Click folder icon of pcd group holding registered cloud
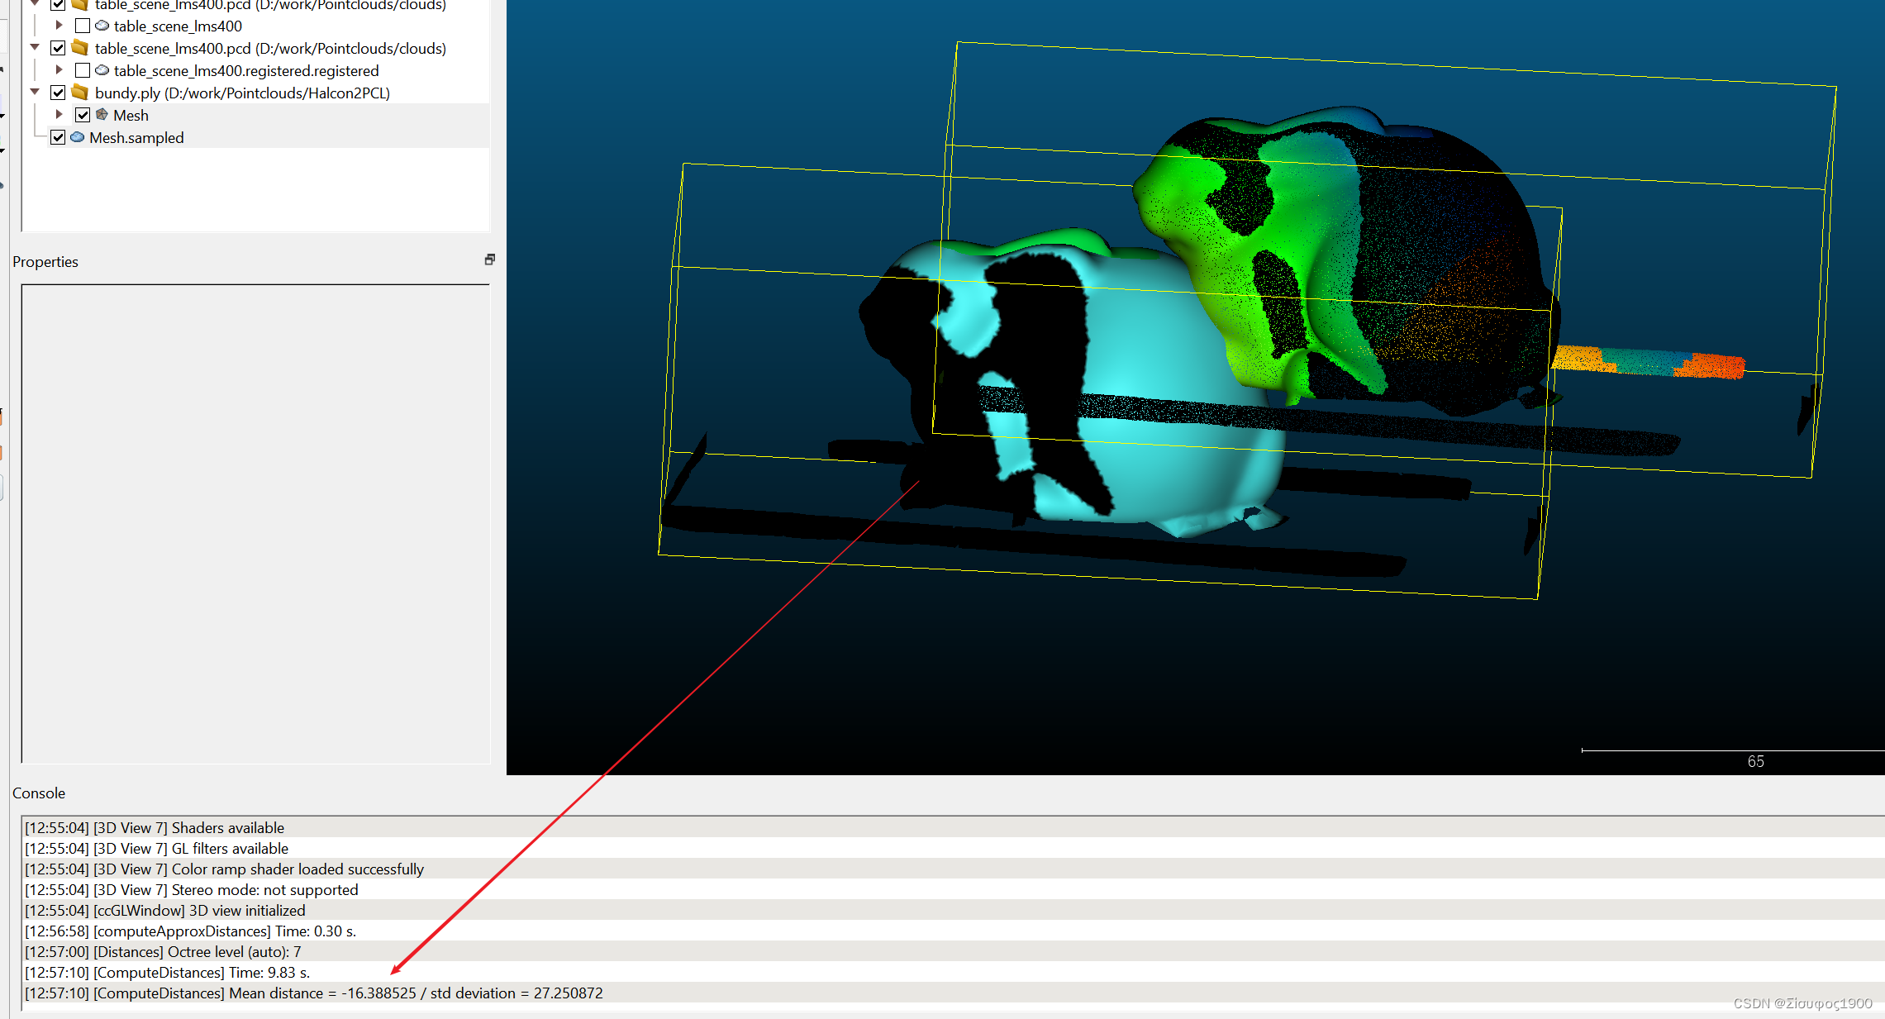1885x1019 pixels. (80, 48)
